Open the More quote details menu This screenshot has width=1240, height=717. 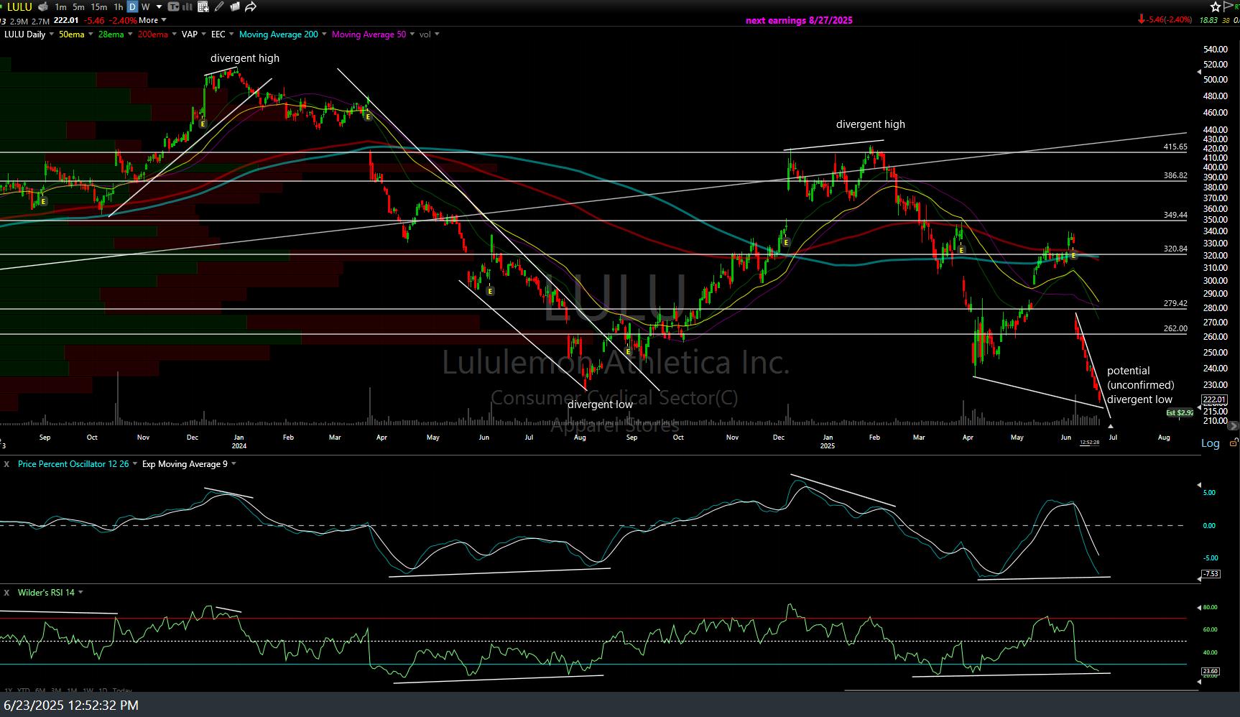pyautogui.click(x=152, y=20)
